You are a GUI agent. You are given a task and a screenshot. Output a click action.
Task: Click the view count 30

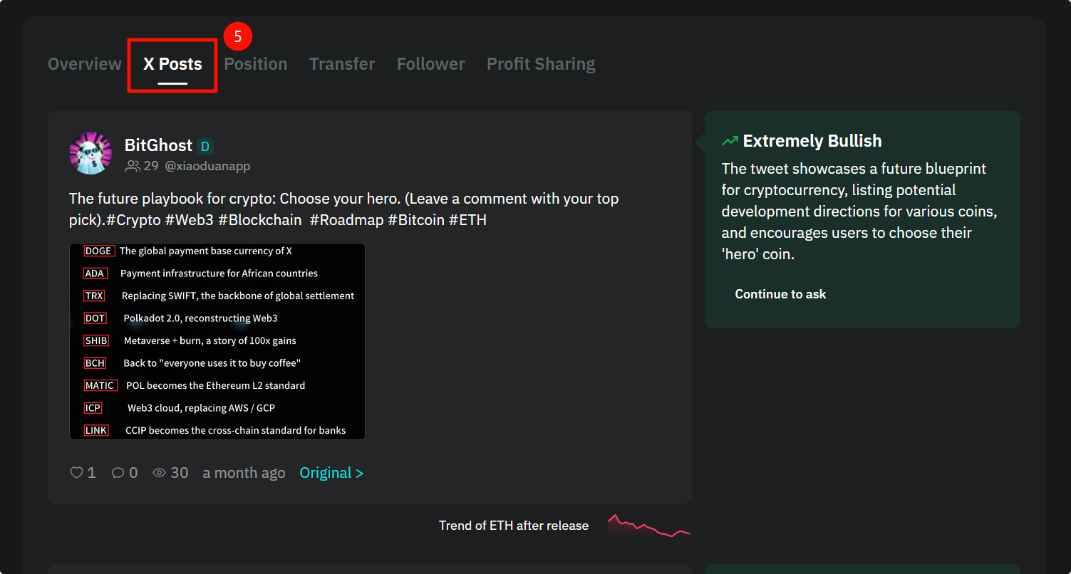(x=180, y=473)
